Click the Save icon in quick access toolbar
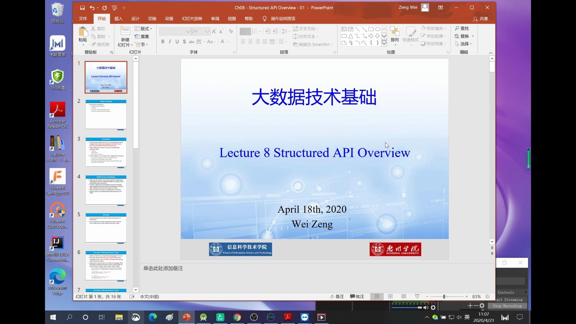The width and height of the screenshot is (576, 324). point(82,8)
